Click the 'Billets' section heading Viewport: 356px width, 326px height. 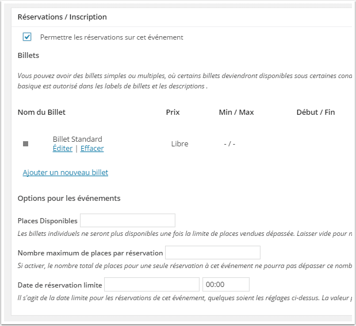point(28,56)
